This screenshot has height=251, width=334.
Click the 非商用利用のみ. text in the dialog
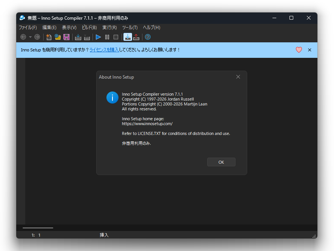tap(136, 143)
